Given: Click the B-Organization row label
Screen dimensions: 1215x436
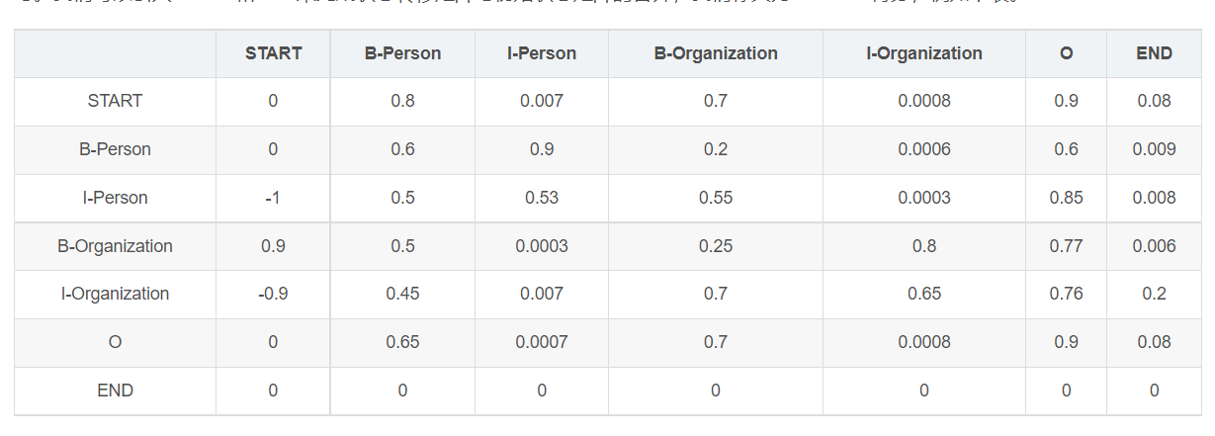Looking at the screenshot, I should coord(115,246).
